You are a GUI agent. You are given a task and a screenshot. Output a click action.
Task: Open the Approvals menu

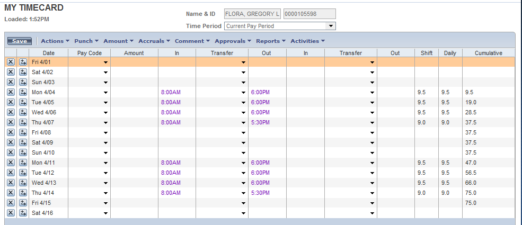coord(233,41)
